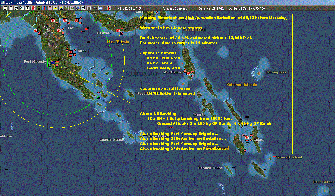Screen dimensions: 335x196
Task: Select the task force marked E near Lae
Action: (x=86, y=28)
